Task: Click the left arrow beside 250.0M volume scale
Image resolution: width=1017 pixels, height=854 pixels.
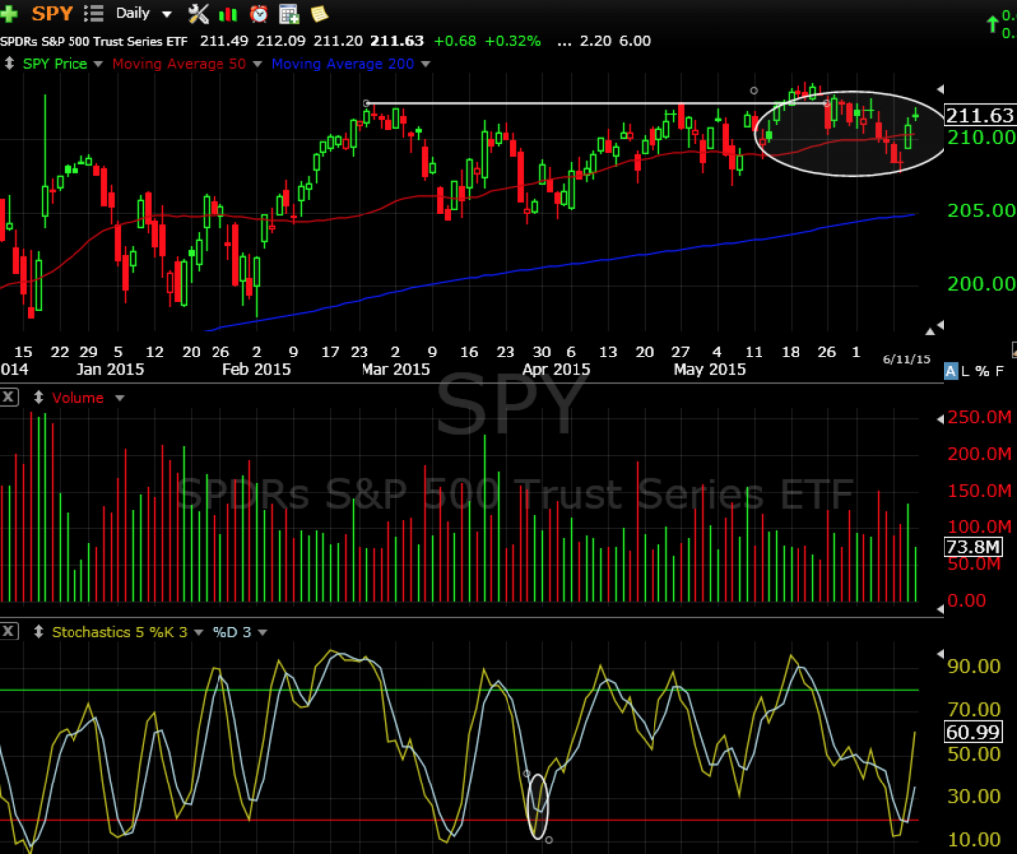Action: pyautogui.click(x=940, y=419)
